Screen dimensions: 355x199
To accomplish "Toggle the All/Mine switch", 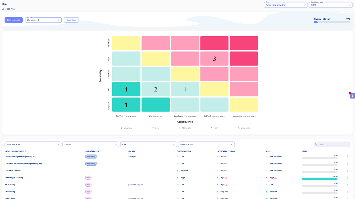I will click(x=8, y=9).
